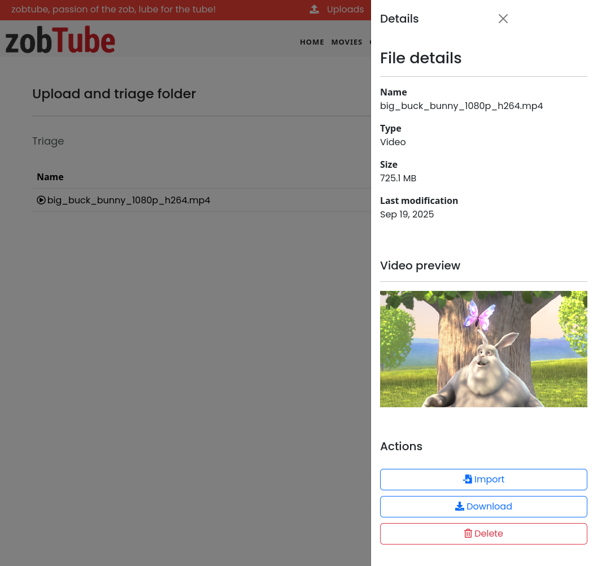Viewport: 593px width, 566px height.
Task: Click the Download button
Action: click(483, 507)
